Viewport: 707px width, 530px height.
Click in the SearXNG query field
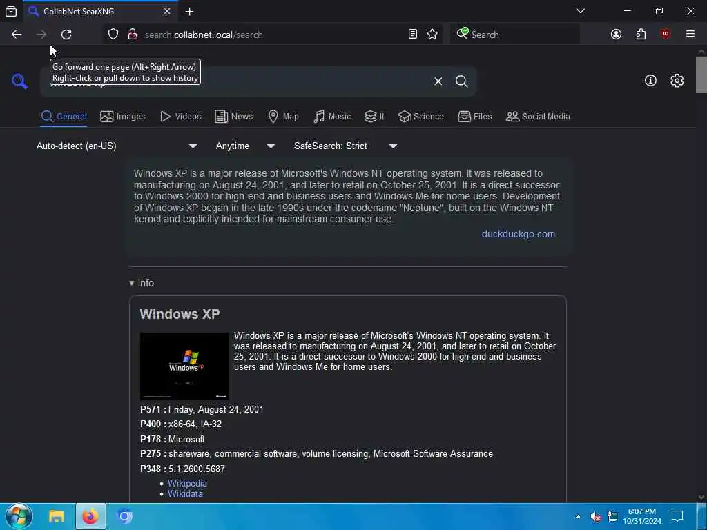(x=235, y=81)
